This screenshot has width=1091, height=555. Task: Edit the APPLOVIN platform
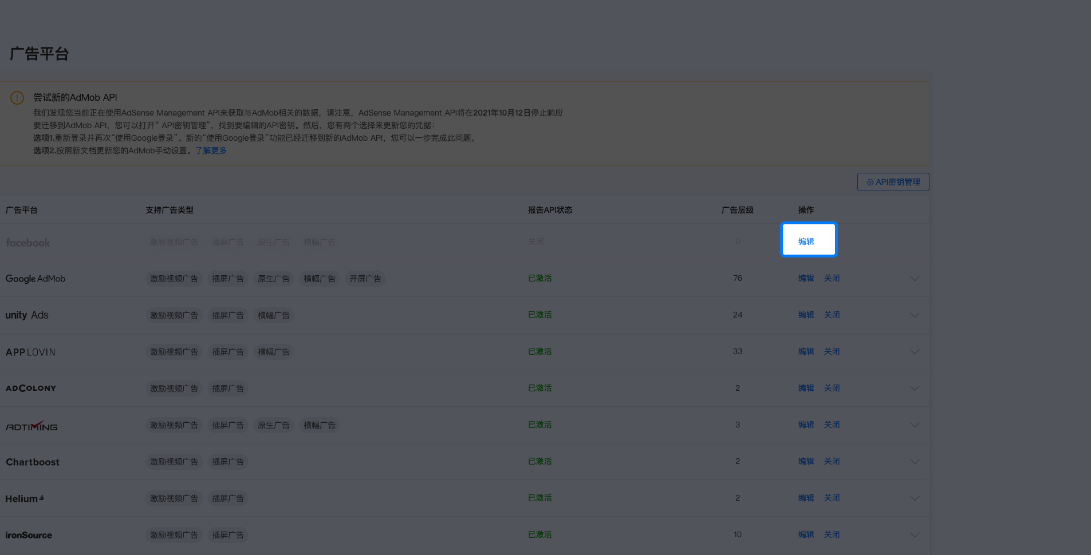806,351
